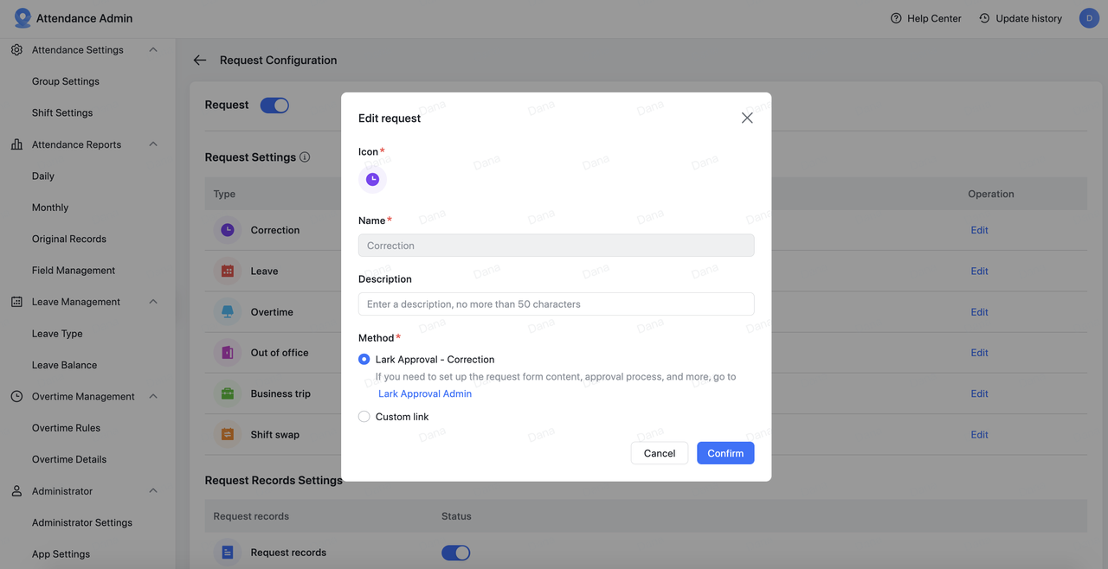Confirm the Edit request dialog
The width and height of the screenshot is (1108, 569).
click(x=725, y=453)
